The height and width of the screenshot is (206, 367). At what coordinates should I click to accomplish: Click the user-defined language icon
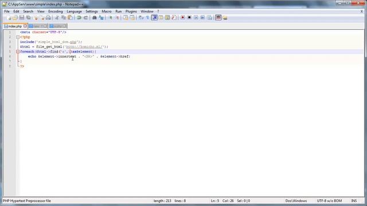tap(161, 18)
